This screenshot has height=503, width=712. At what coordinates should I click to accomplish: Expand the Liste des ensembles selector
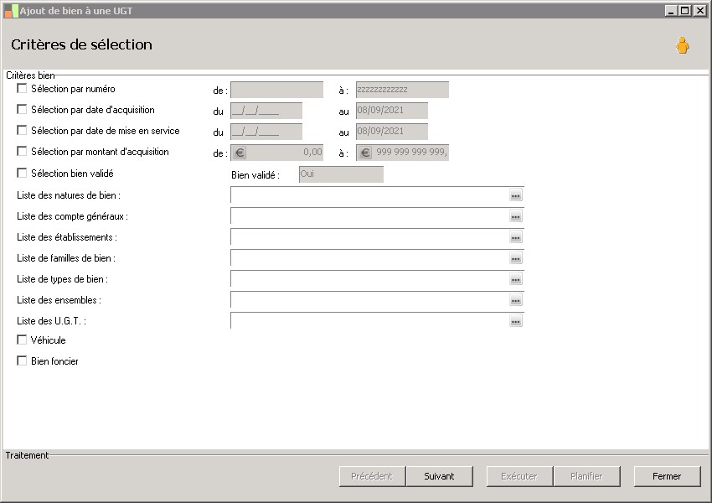pyautogui.click(x=516, y=300)
